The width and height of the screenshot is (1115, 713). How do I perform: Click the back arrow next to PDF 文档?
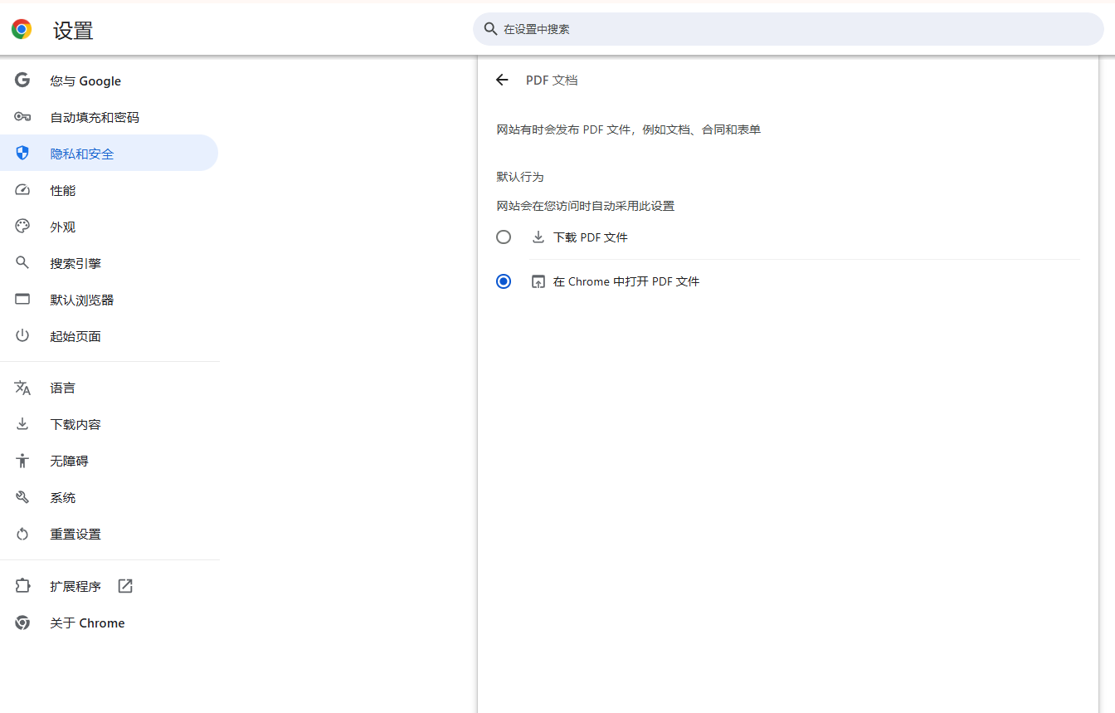(x=502, y=80)
